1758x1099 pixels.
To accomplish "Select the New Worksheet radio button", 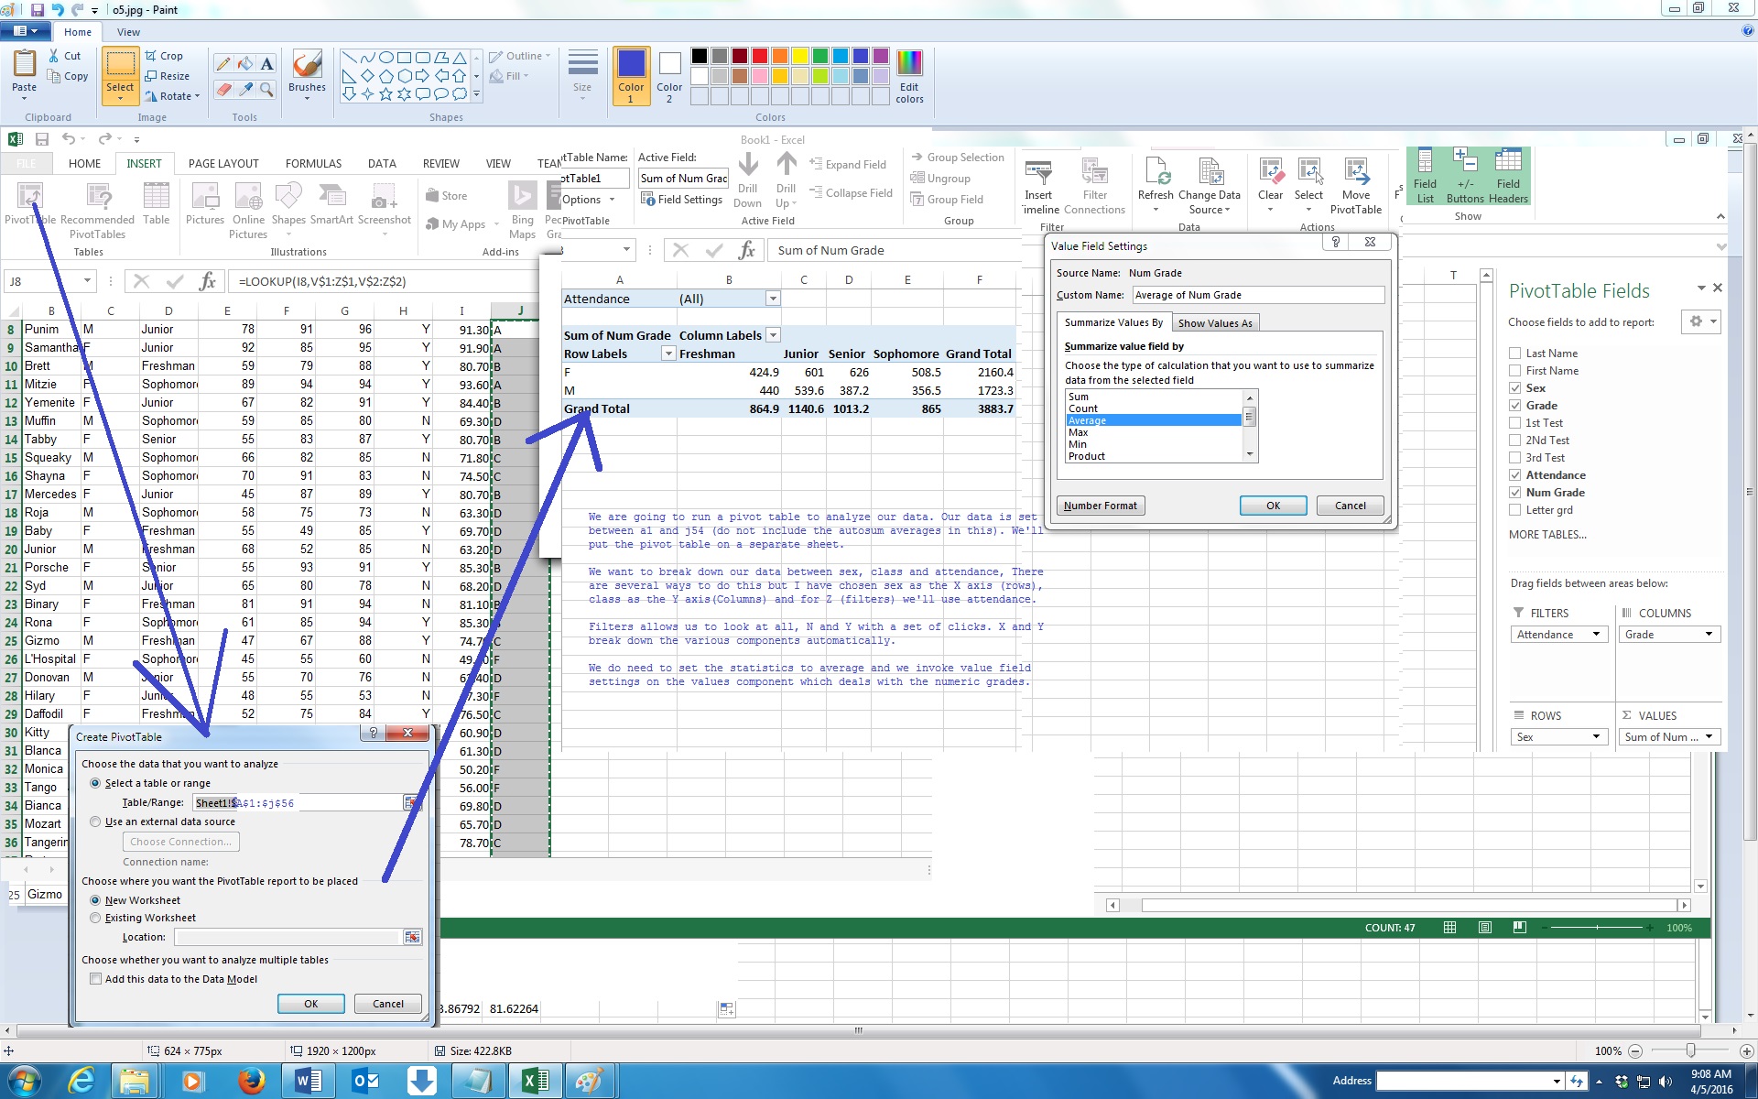I will coord(95,901).
